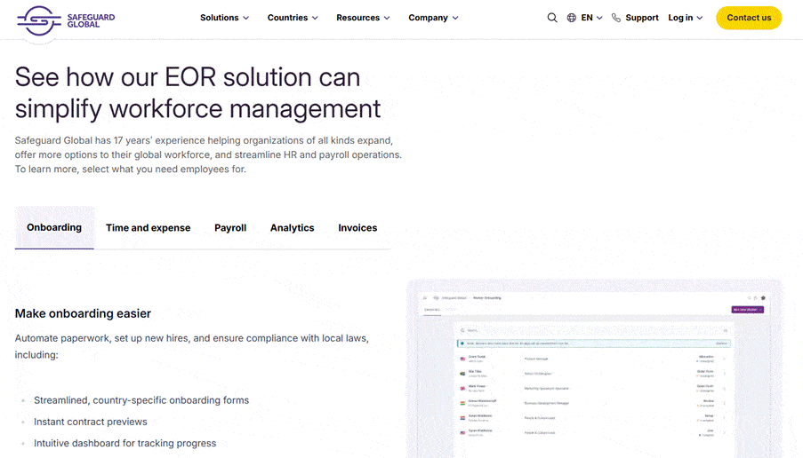Expand the Company menu
Screen dimensions: 803x458
coord(433,18)
